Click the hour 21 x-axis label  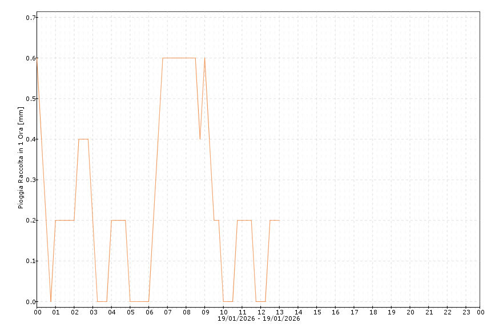click(428, 312)
